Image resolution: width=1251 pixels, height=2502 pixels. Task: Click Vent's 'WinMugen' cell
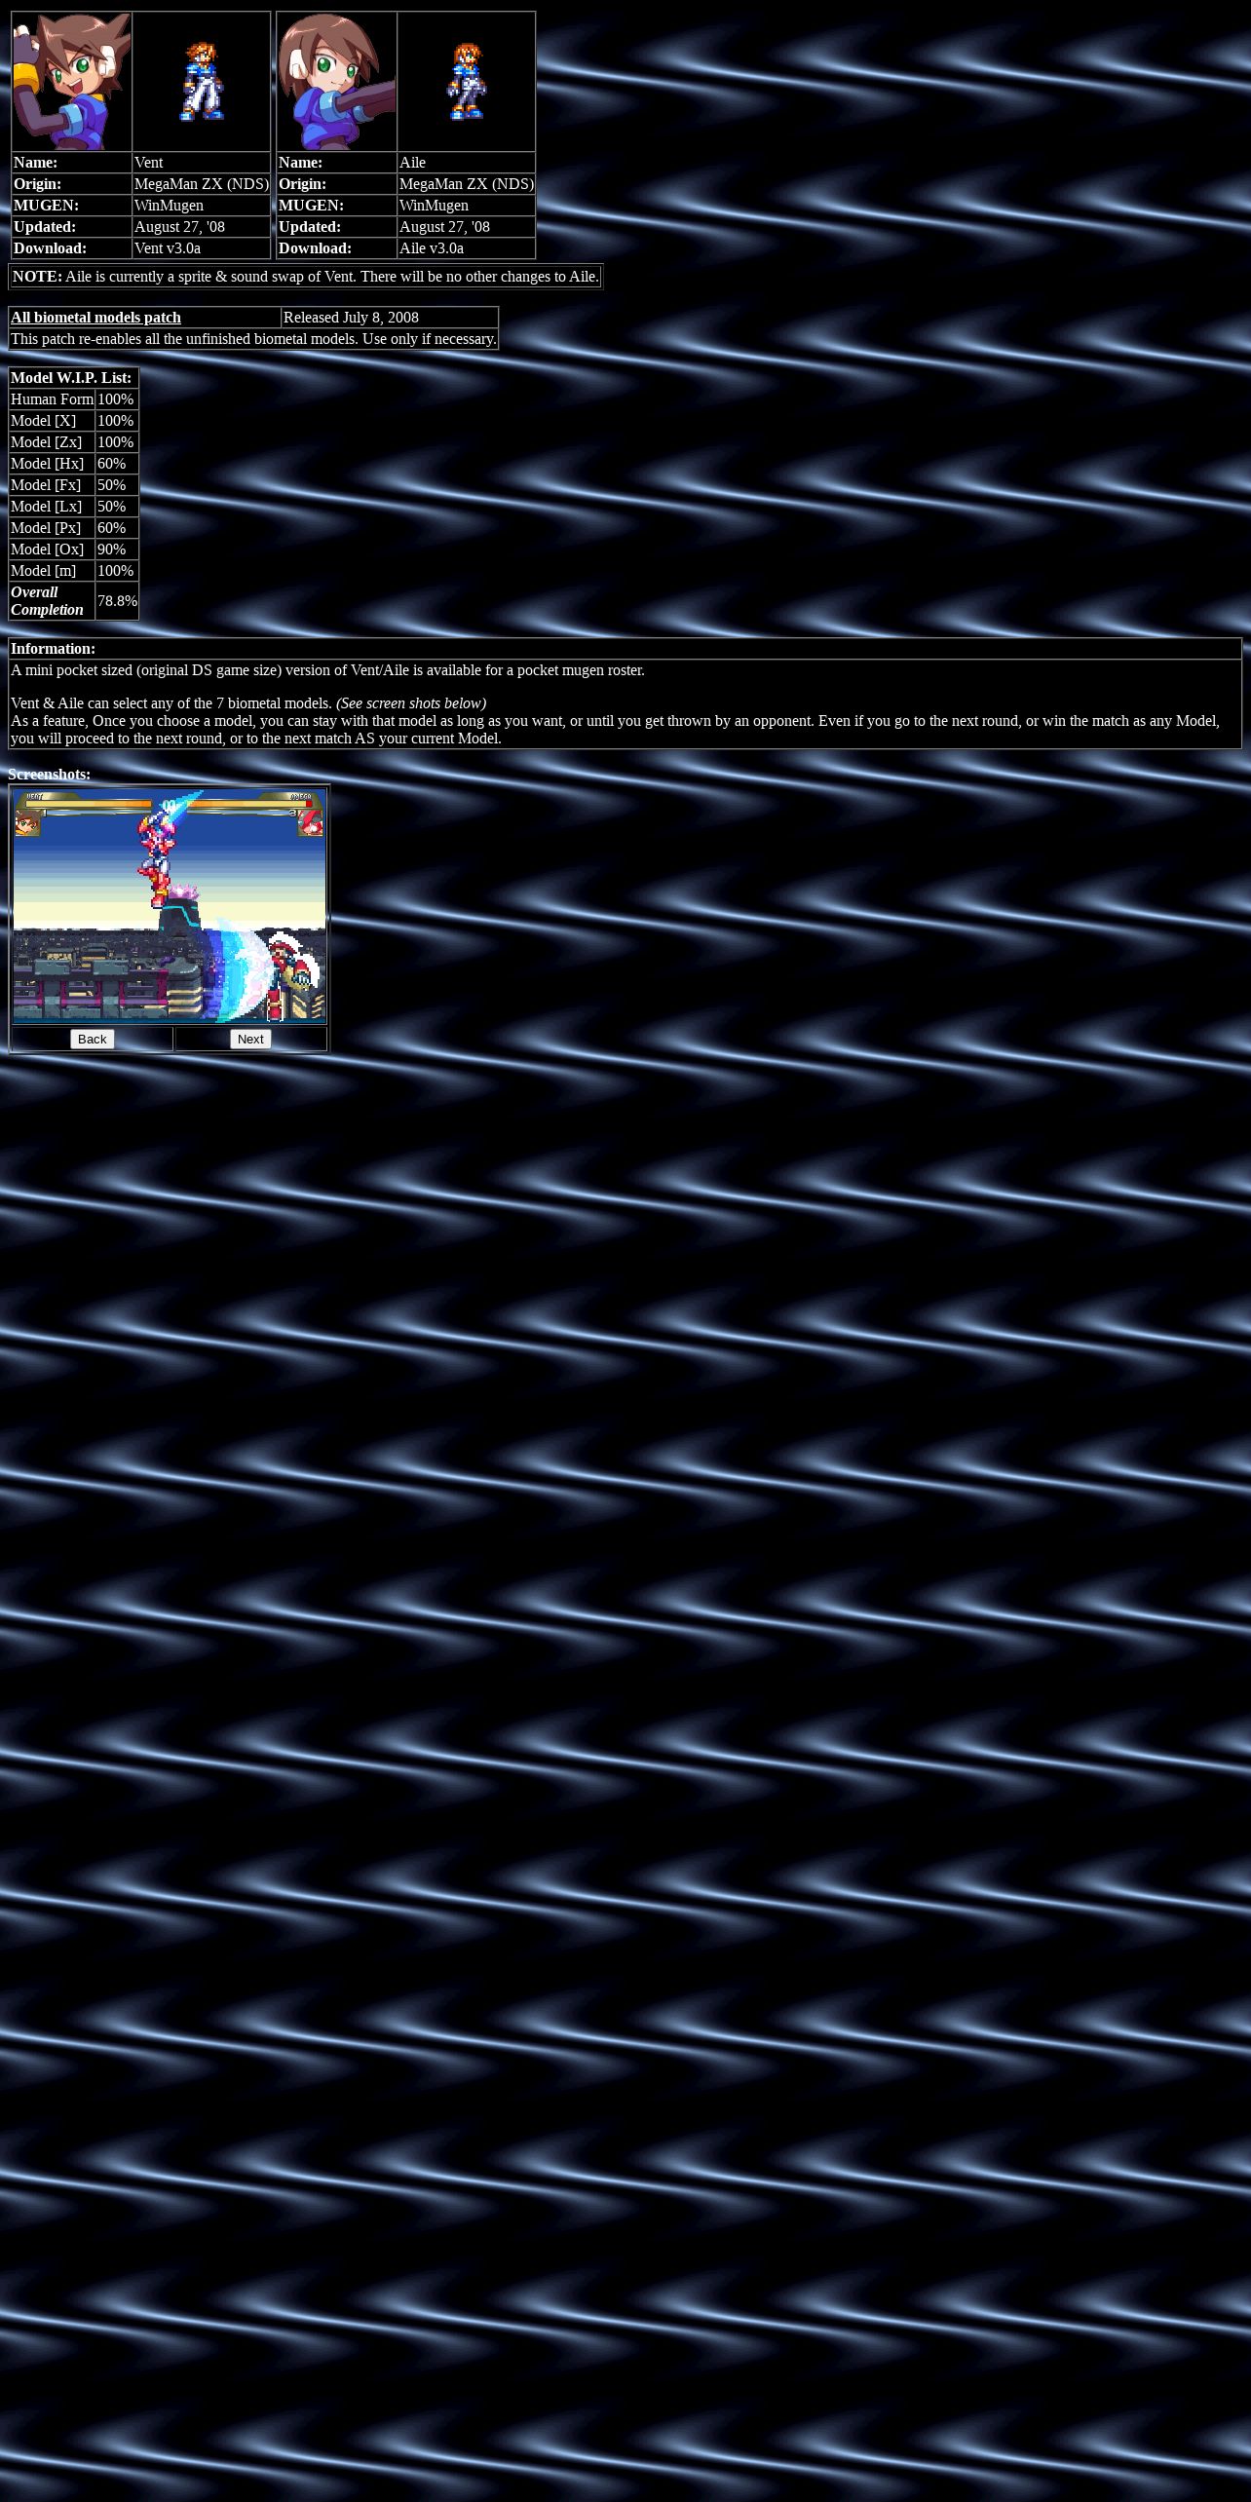[x=201, y=206]
